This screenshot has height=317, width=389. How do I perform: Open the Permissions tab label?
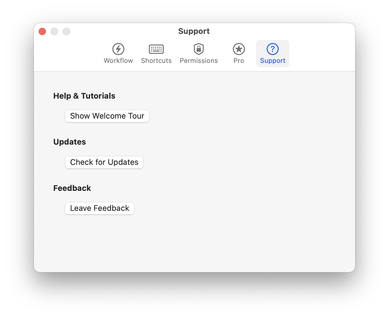[x=199, y=61]
